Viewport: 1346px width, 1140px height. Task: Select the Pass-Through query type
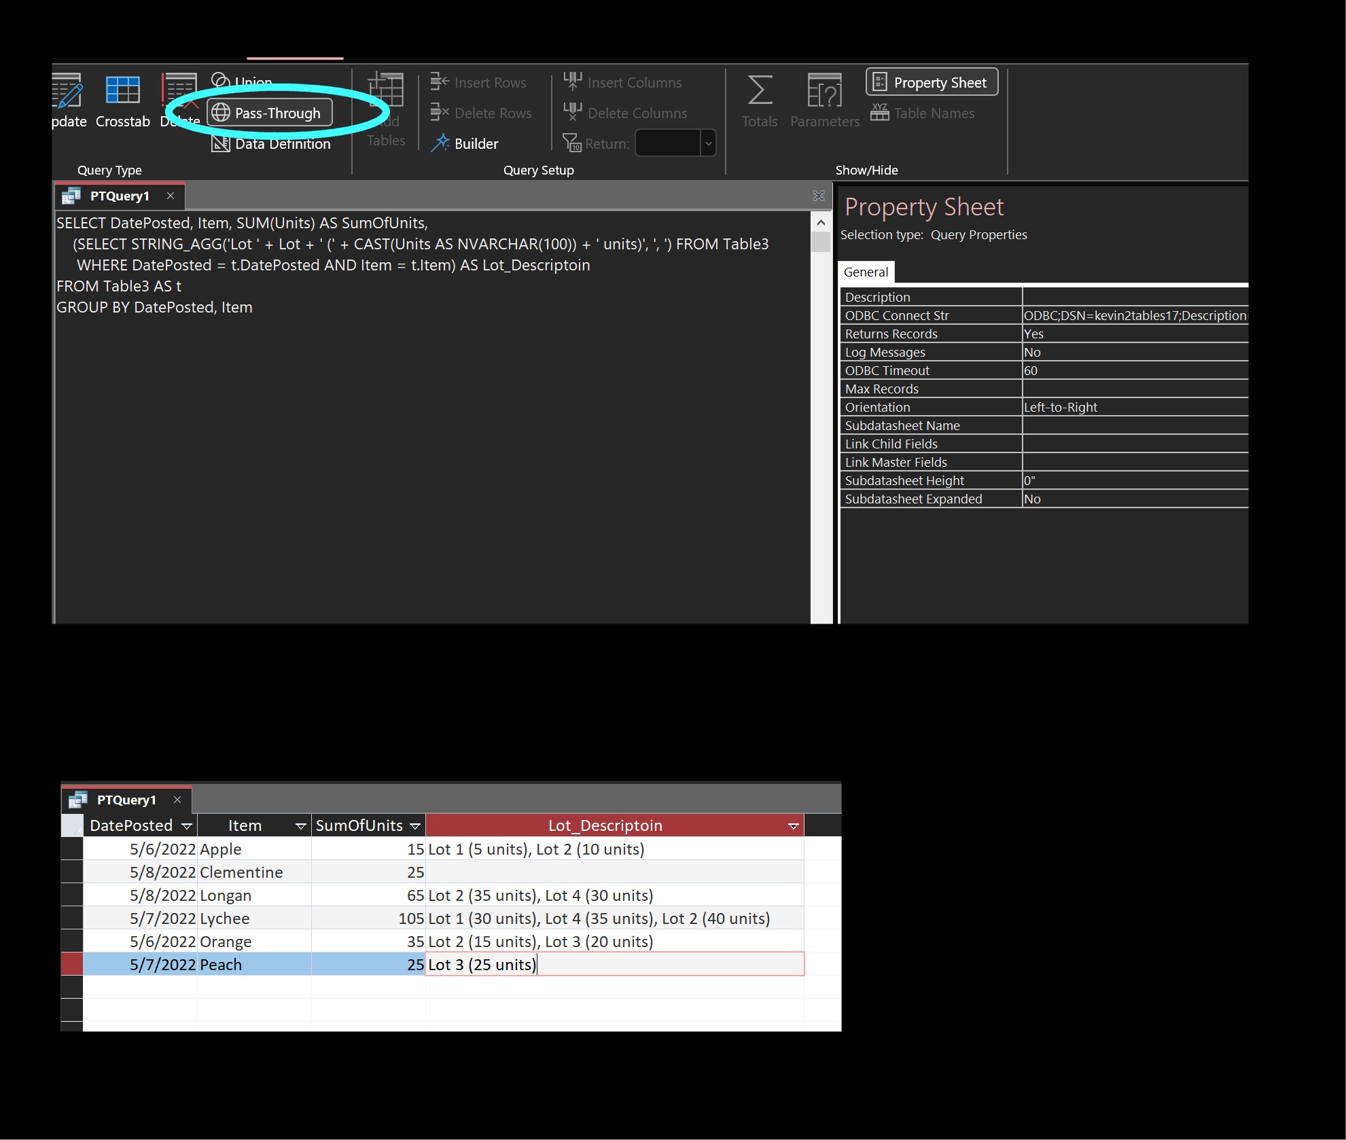(270, 113)
